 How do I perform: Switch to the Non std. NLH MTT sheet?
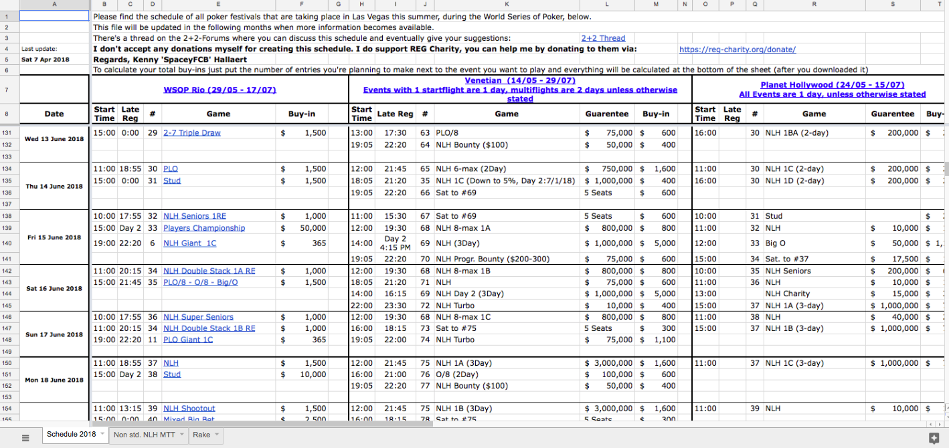(144, 435)
